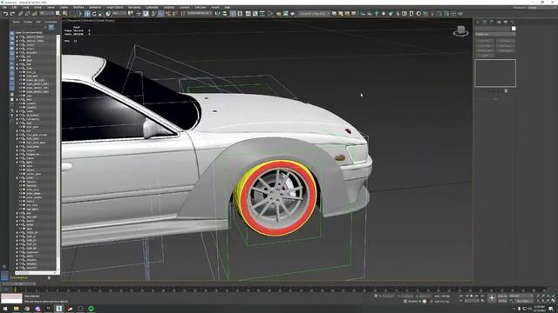Open the Windows Start menu
This screenshot has height=313, width=558.
click(x=5, y=309)
